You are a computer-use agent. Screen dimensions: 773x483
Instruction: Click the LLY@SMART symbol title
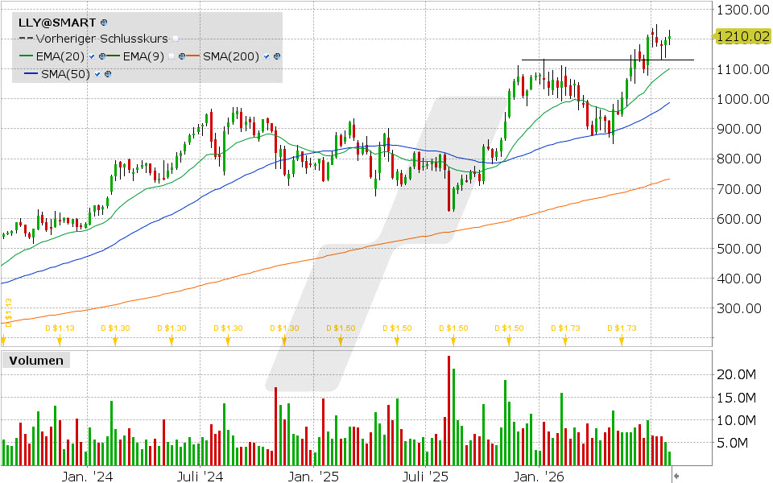[57, 23]
